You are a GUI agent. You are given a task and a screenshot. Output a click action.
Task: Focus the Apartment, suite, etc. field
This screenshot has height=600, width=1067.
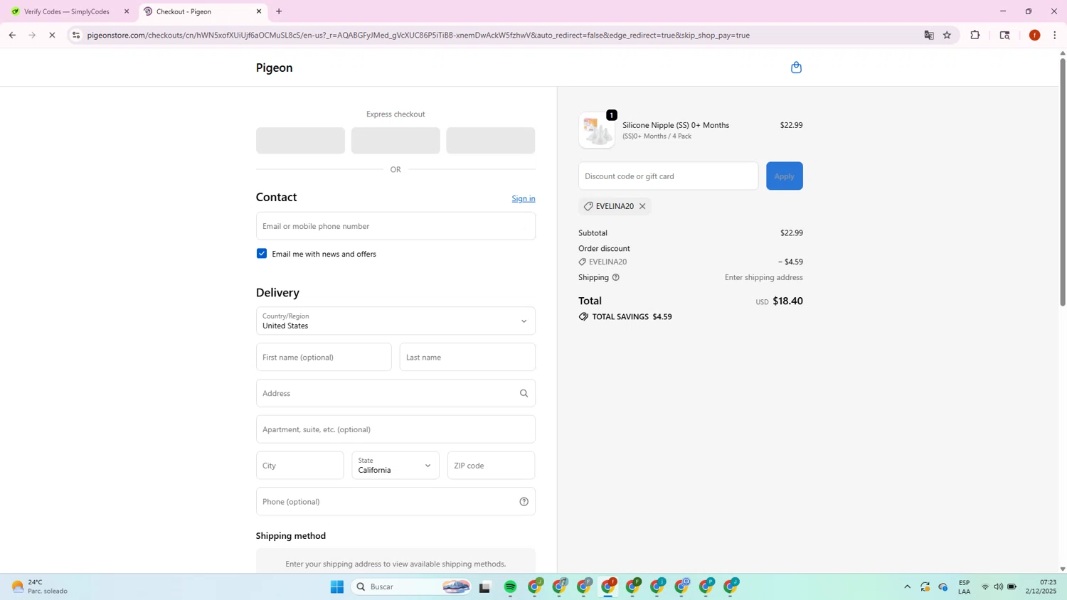(x=396, y=429)
